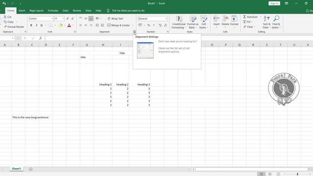
Task: Open the font size 11 dropdown
Action: tap(63, 19)
